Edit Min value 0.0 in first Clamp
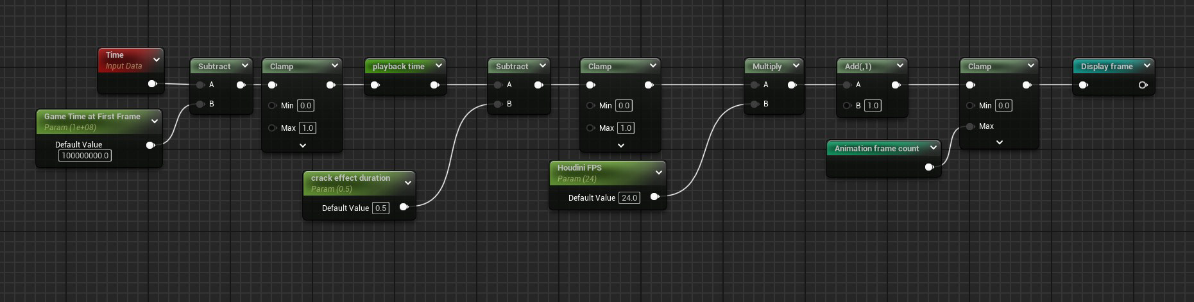 pos(305,106)
